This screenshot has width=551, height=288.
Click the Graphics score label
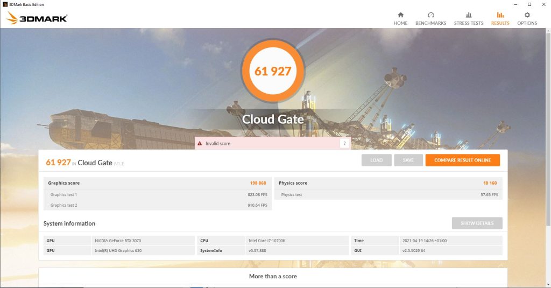[x=63, y=183]
